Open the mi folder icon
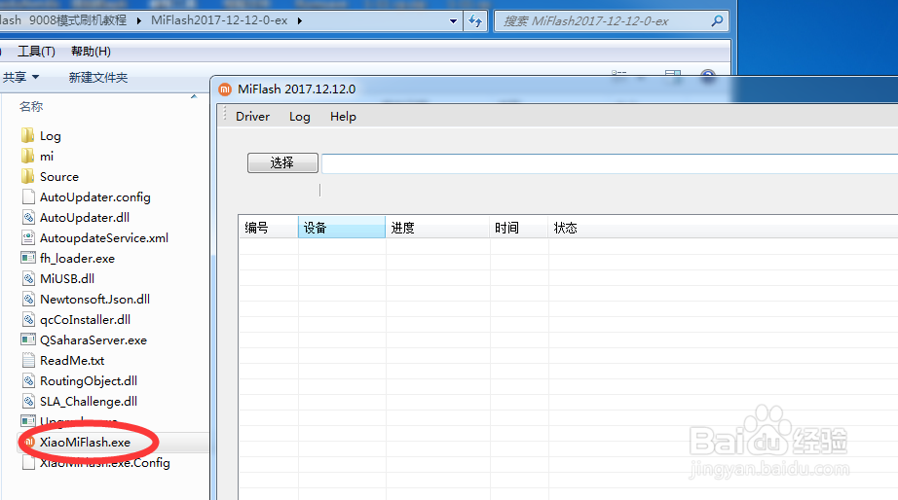This screenshot has height=500, width=898. tap(27, 157)
